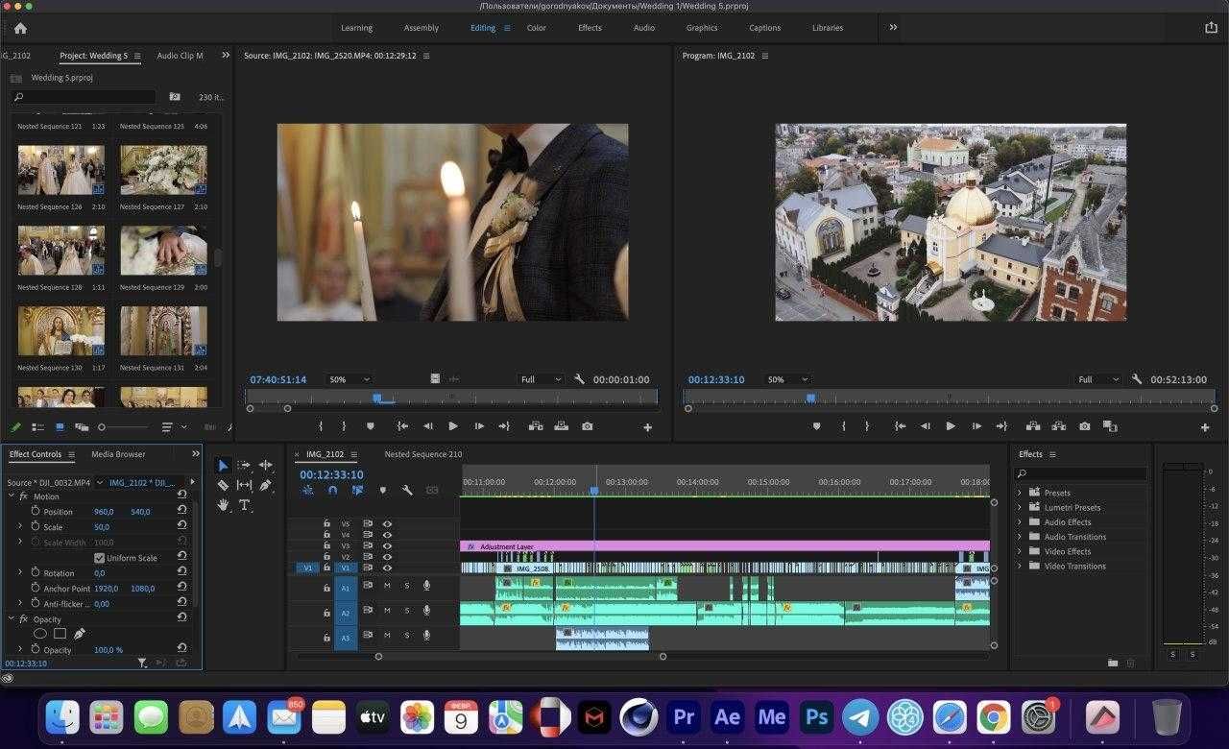Screen dimensions: 1229x749
Task: Toggle V5 track output eye
Action: 388,524
